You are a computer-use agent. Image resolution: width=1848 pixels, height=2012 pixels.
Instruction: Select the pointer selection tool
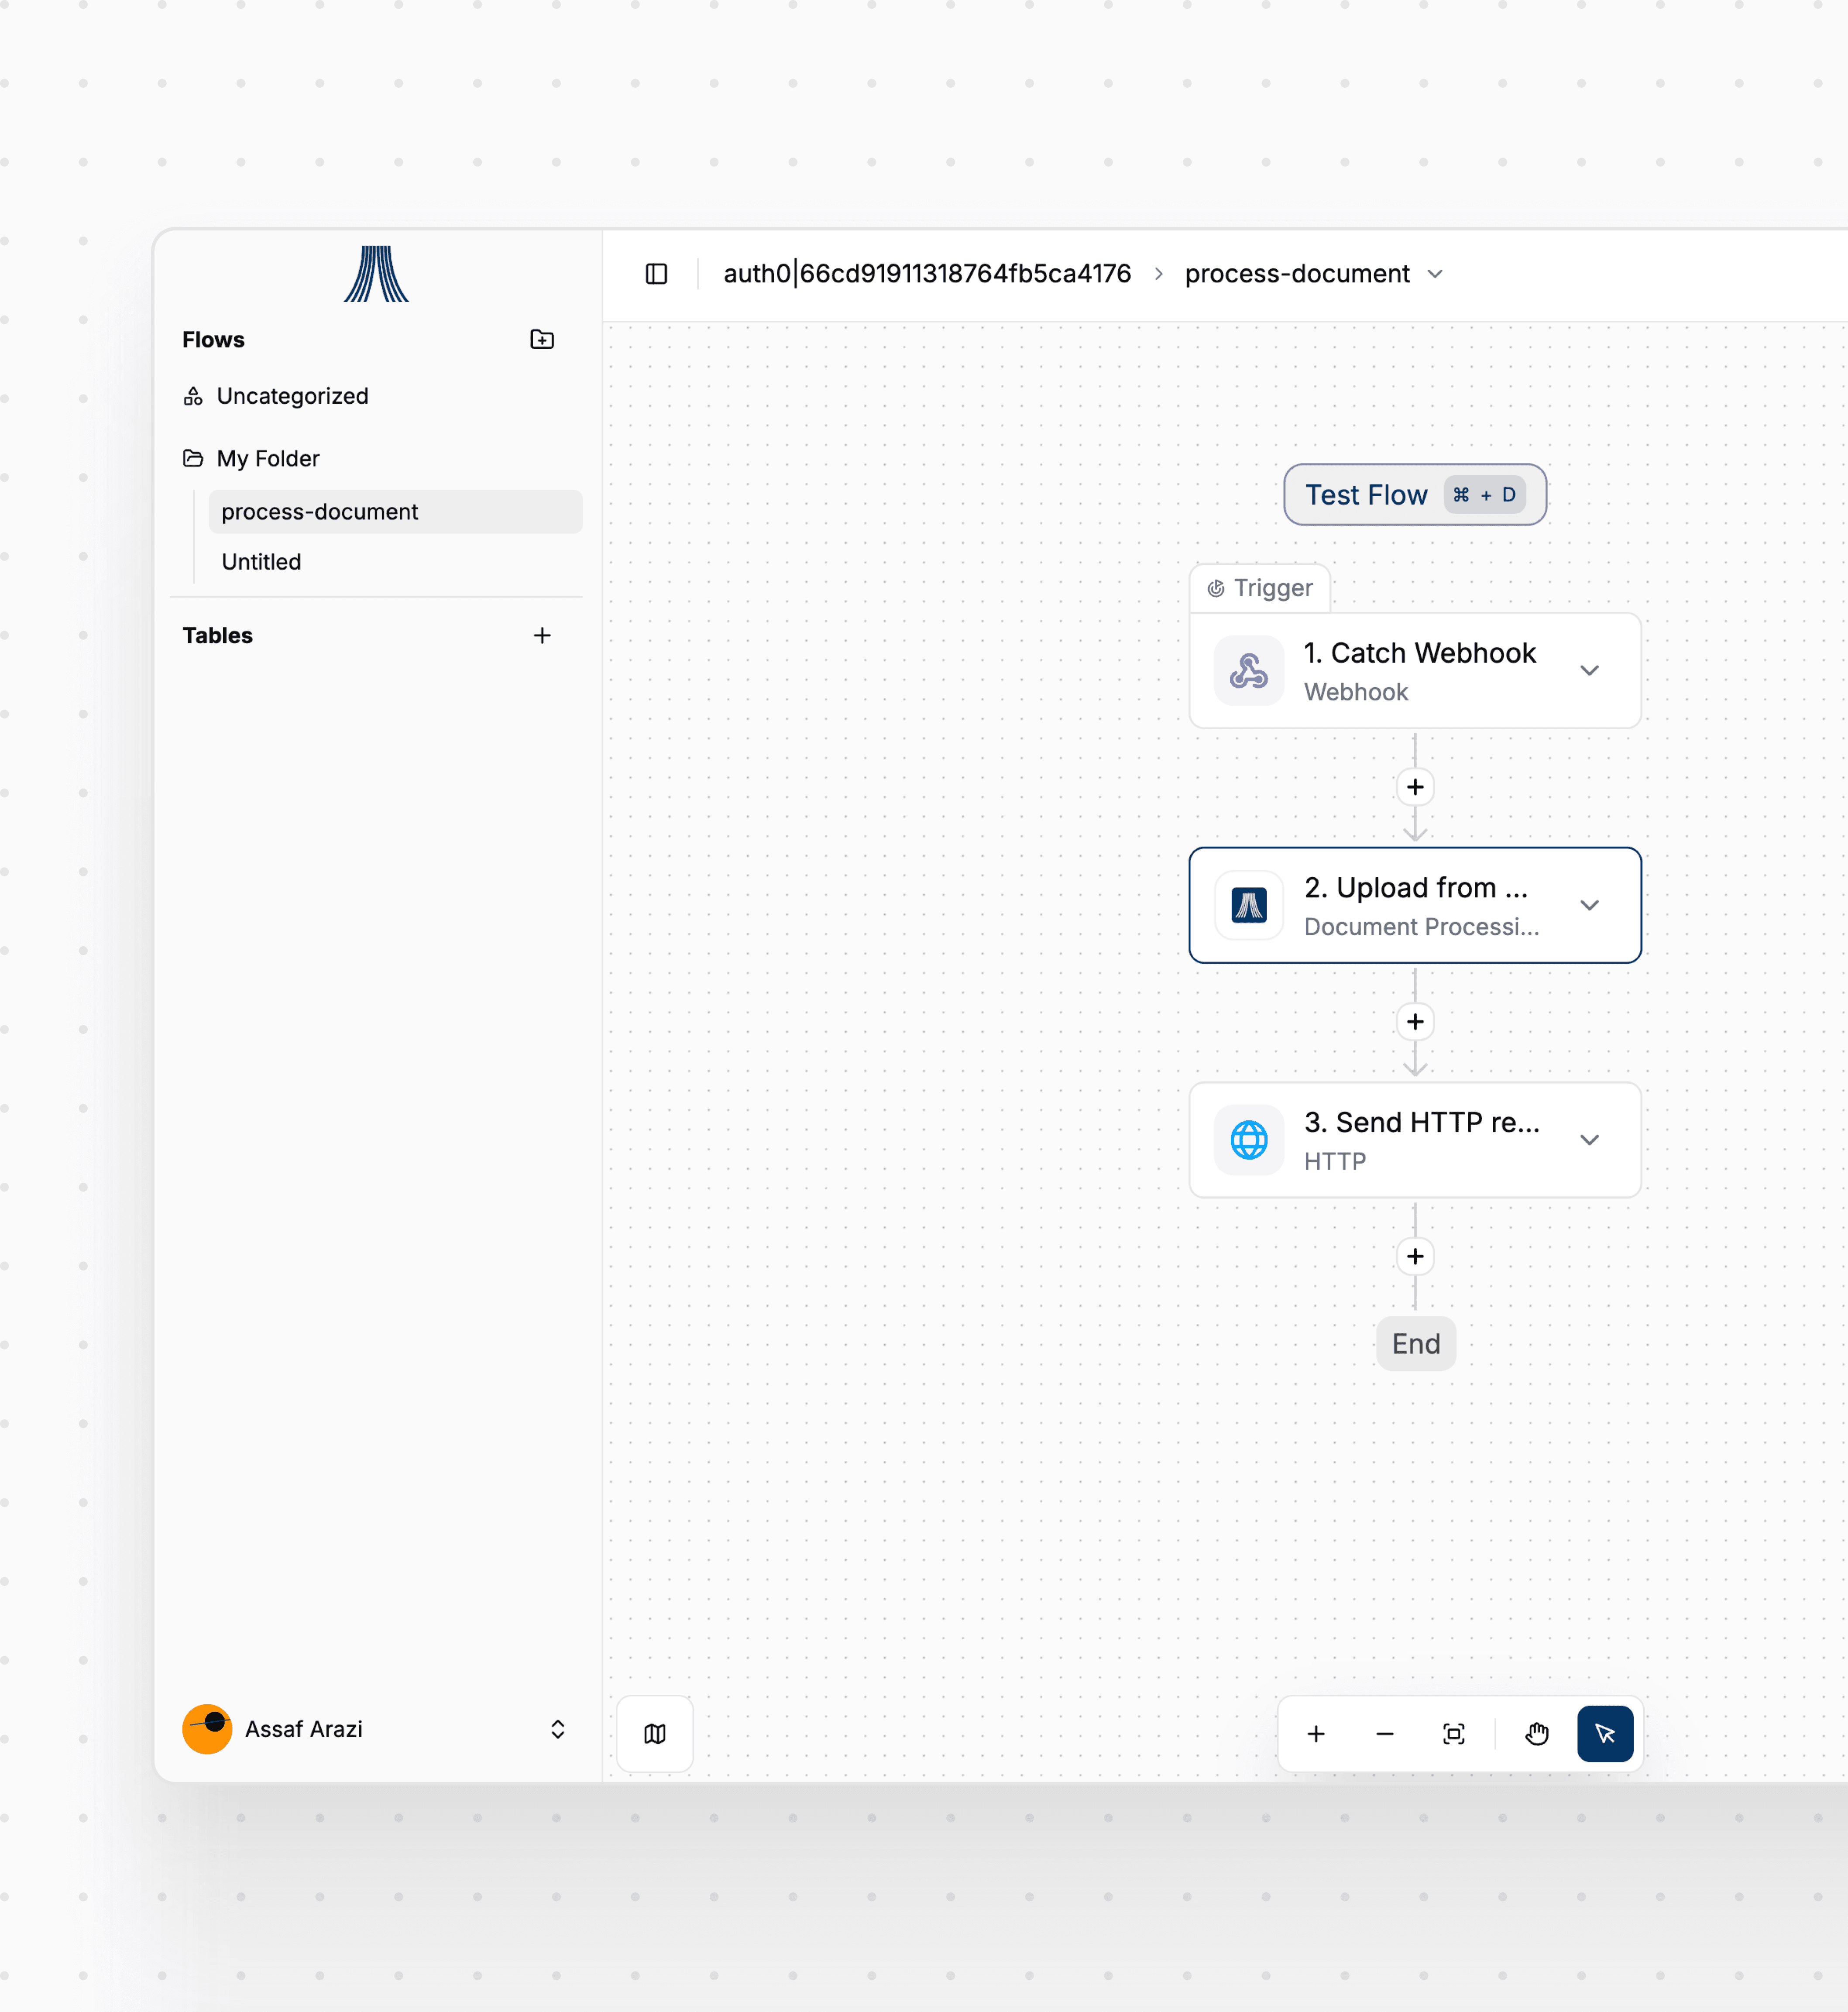click(x=1605, y=1734)
